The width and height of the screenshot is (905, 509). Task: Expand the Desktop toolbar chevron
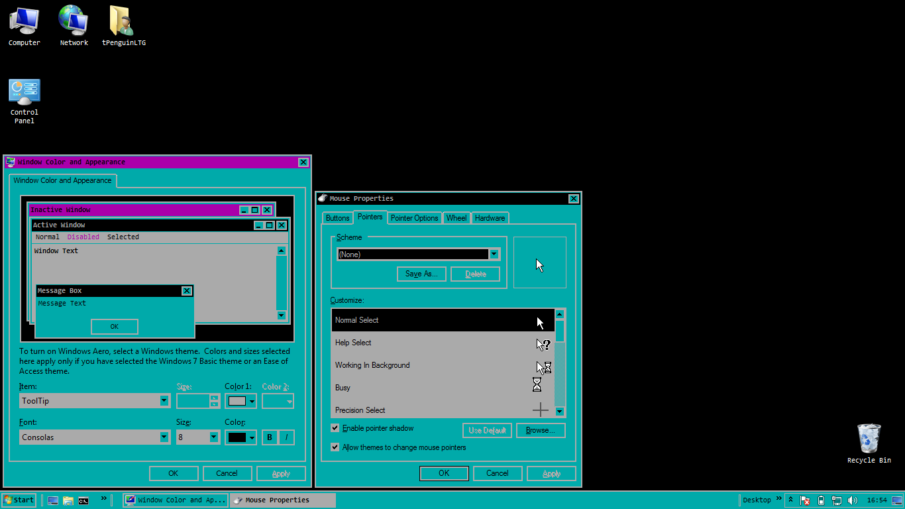click(778, 498)
